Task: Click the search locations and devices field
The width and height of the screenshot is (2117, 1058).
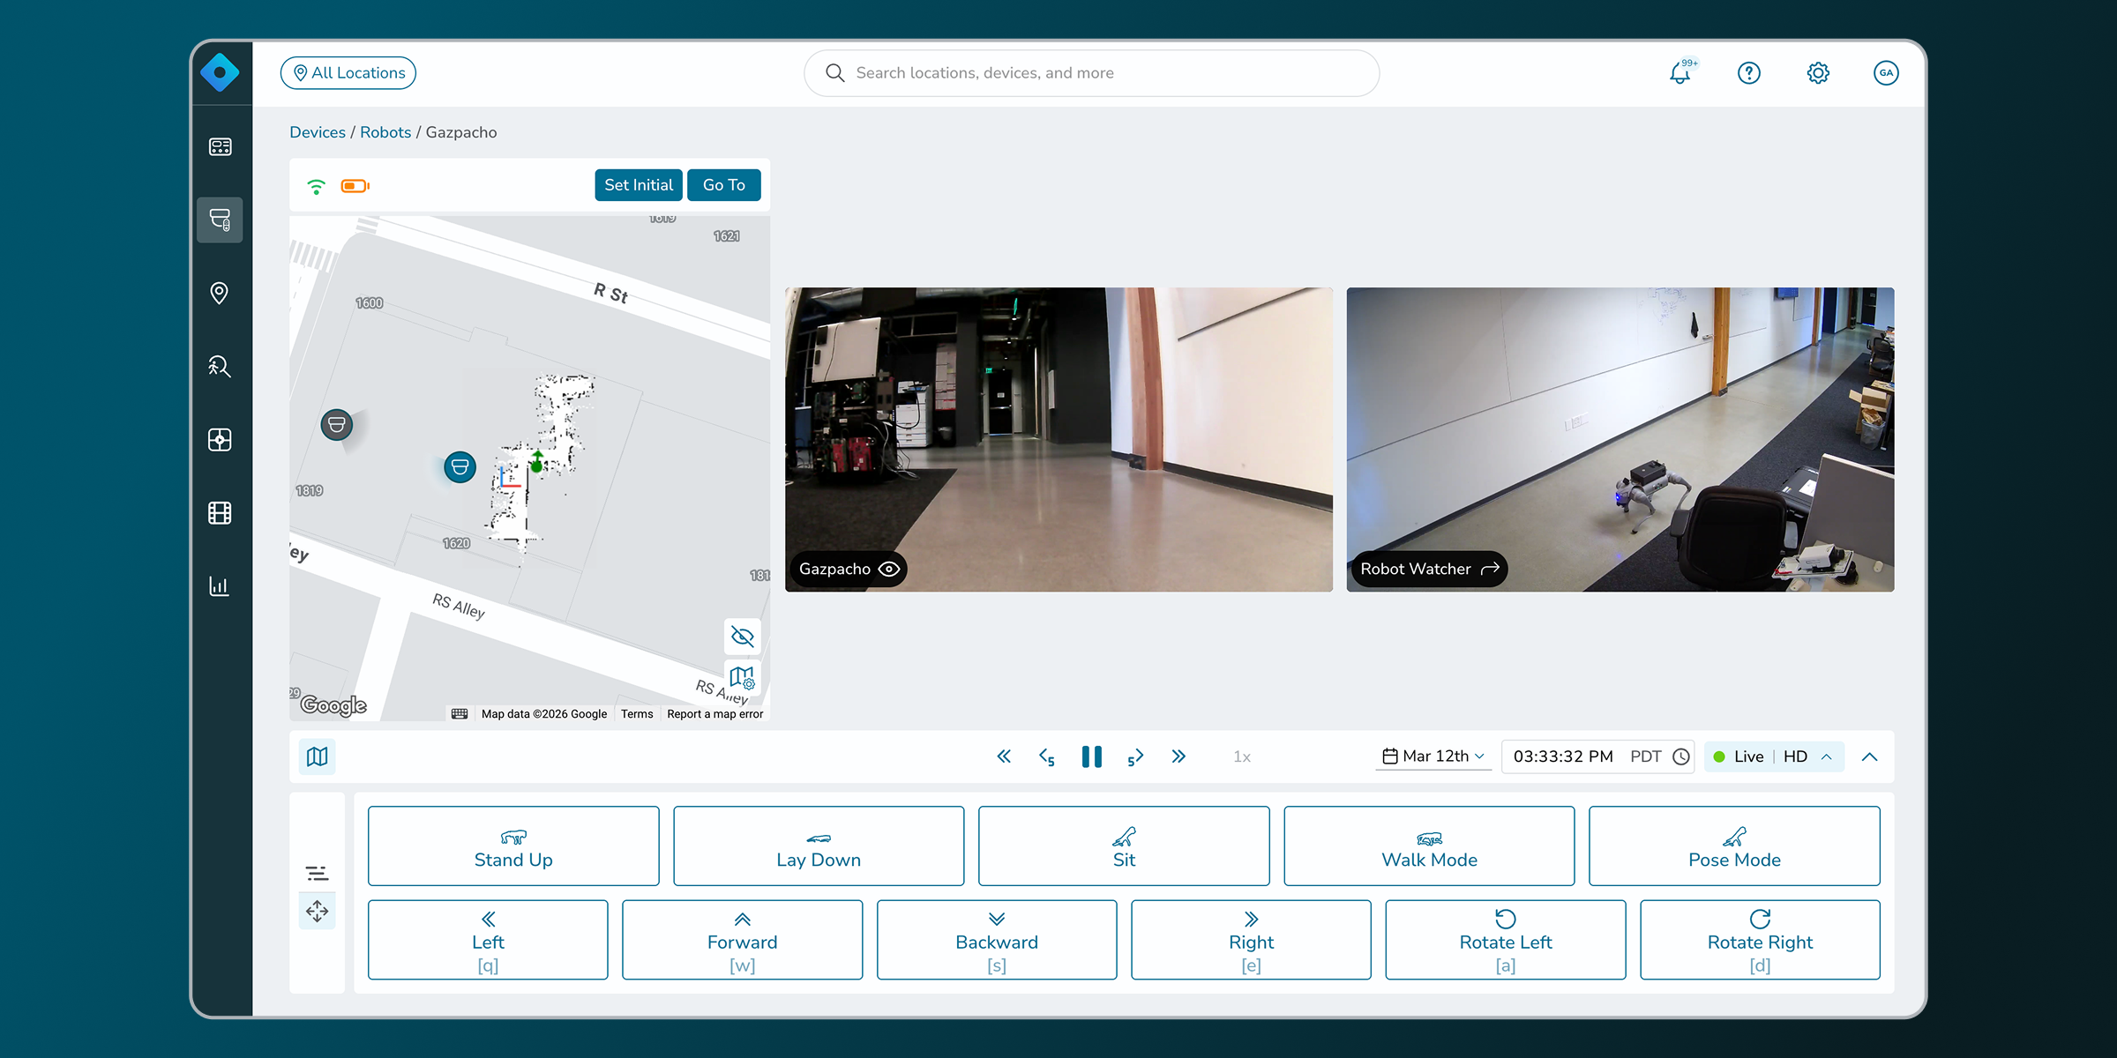Action: click(1091, 72)
